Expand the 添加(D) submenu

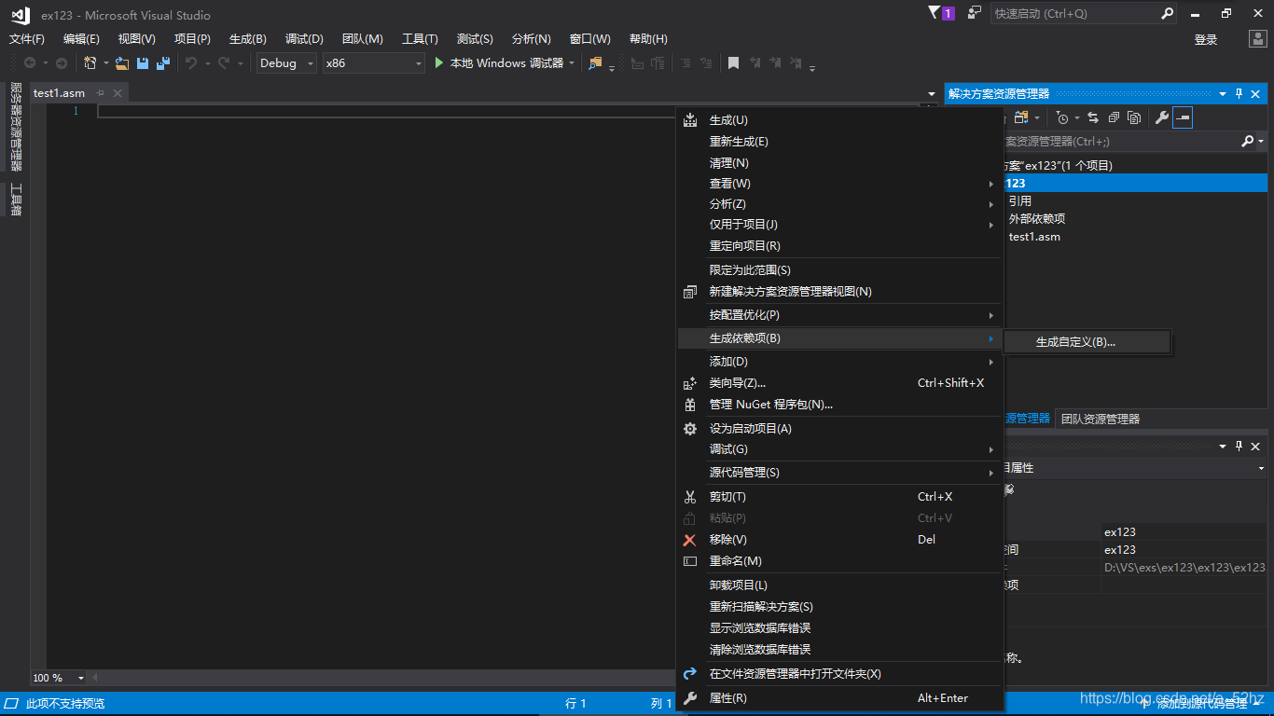tap(839, 362)
